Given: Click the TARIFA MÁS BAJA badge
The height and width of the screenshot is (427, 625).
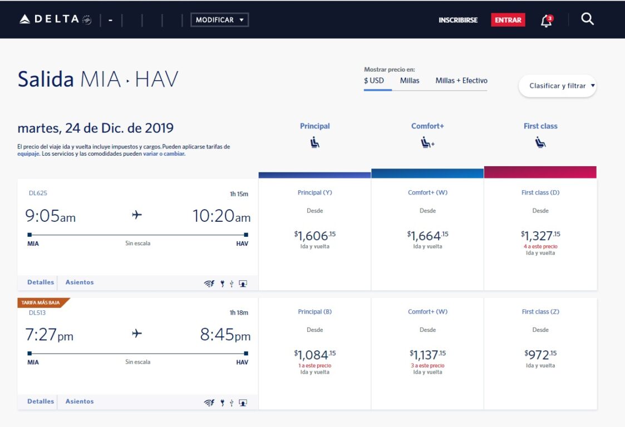Looking at the screenshot, I should click(x=43, y=302).
